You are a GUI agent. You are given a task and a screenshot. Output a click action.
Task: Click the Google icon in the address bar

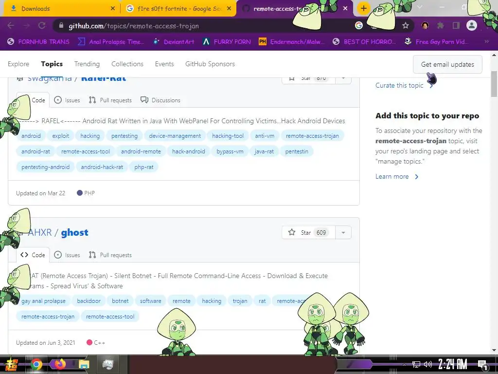[x=359, y=26]
